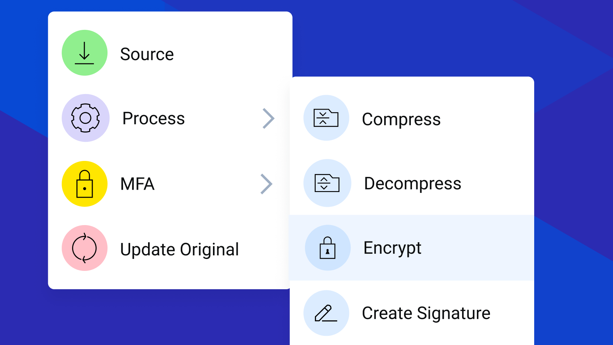Click the Decompress folder icon
The width and height of the screenshot is (613, 345).
click(x=327, y=183)
